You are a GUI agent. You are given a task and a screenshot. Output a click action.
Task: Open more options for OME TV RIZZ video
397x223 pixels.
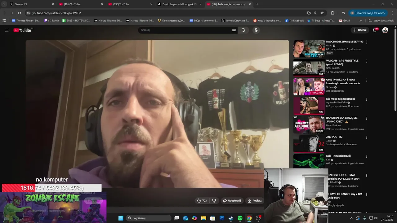tap(367, 80)
